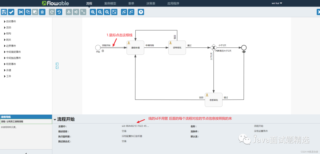Collapse the 流程开始 properties panel
This screenshot has width=320, height=154.
pos(55,119)
